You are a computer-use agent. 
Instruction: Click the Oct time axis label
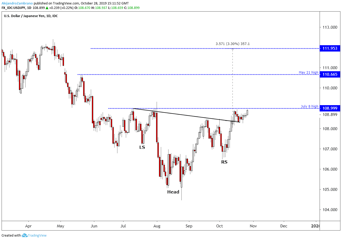click(219, 226)
